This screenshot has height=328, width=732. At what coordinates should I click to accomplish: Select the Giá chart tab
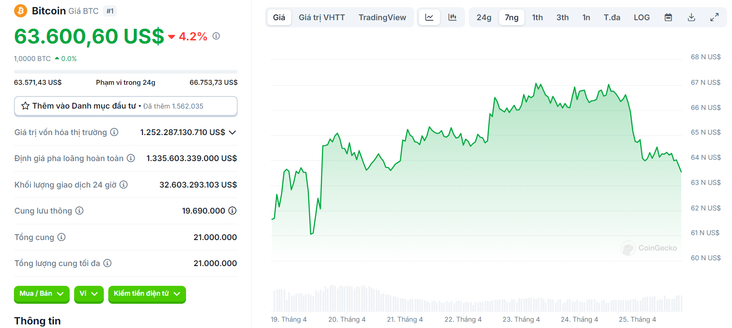pyautogui.click(x=279, y=17)
